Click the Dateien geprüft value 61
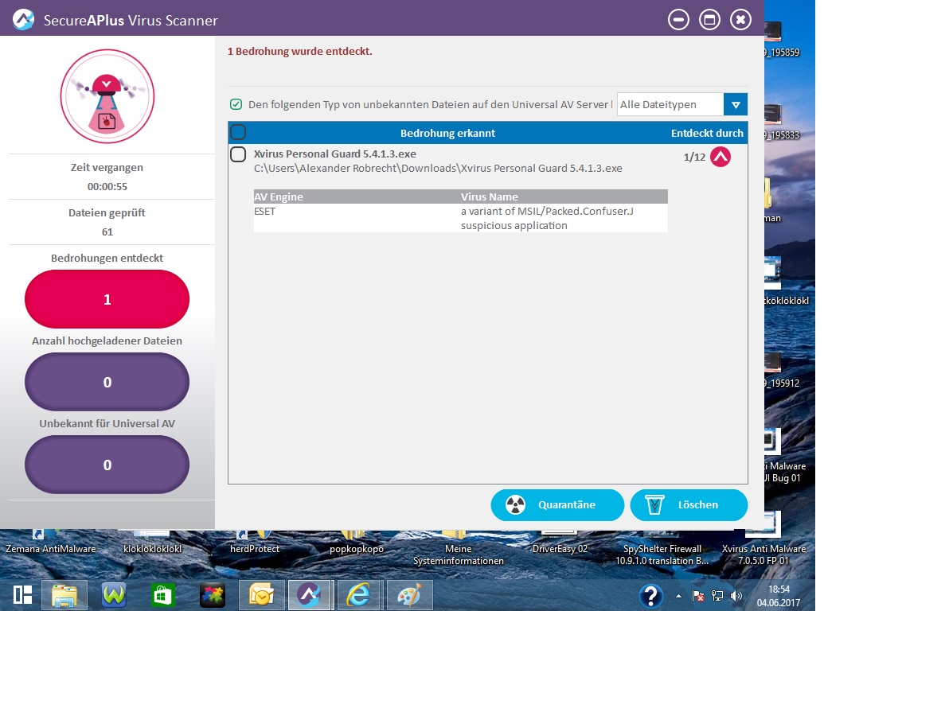This screenshot has height=716, width=949. [107, 232]
